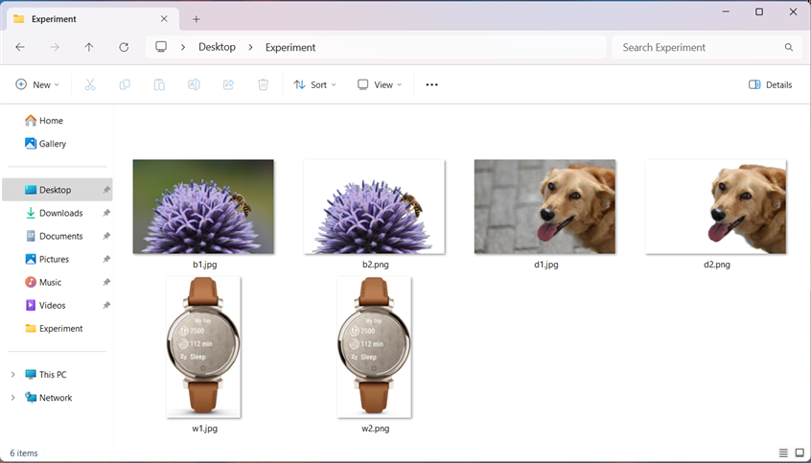Expand the This PC tree node
Image resolution: width=811 pixels, height=463 pixels.
pos(12,375)
